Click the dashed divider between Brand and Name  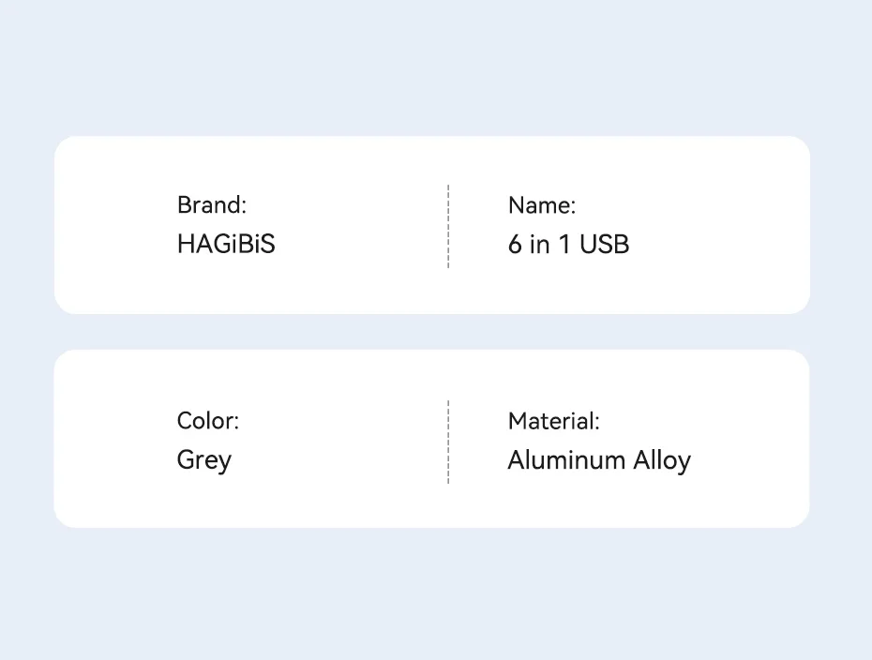point(448,226)
